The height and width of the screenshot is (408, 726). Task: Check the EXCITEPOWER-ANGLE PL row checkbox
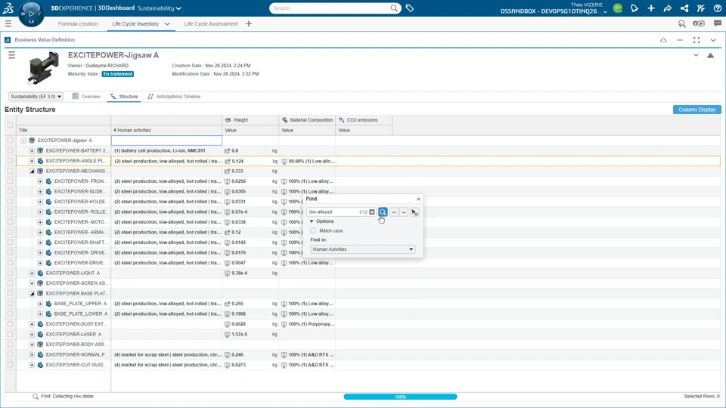pos(10,160)
